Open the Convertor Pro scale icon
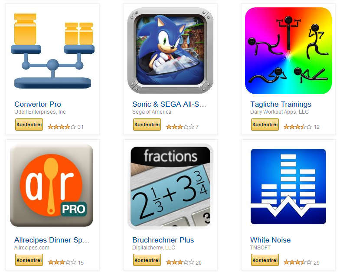Viewport: 340px width, 272px height. [52, 51]
